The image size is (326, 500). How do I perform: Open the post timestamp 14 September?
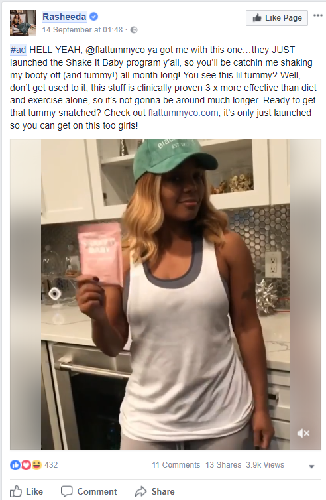pyautogui.click(x=82, y=30)
